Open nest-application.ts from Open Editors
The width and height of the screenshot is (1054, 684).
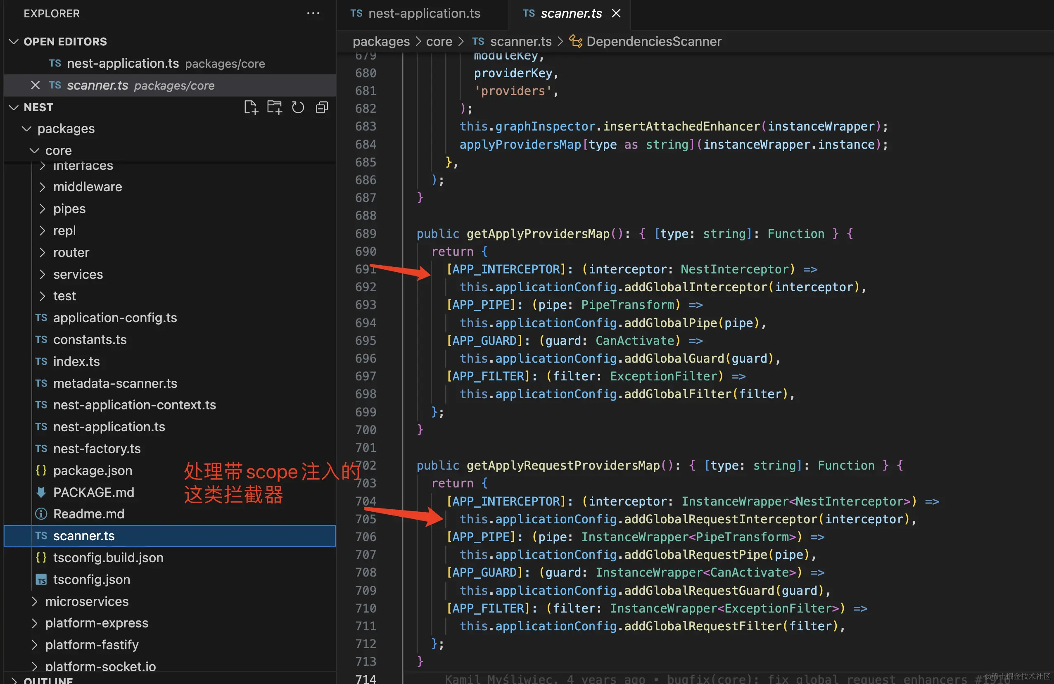(169, 63)
